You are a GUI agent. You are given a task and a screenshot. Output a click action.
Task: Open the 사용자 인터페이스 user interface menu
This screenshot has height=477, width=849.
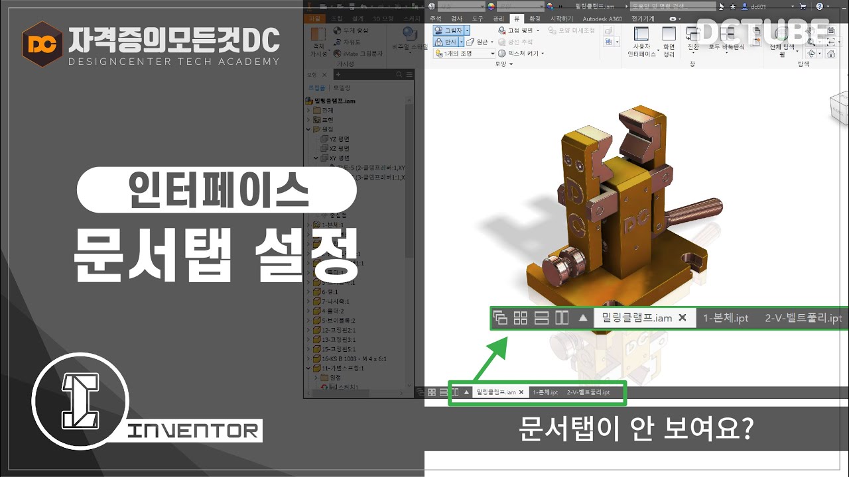(642, 42)
